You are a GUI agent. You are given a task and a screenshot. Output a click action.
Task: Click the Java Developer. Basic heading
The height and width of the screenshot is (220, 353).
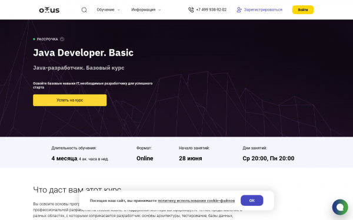coord(84,53)
